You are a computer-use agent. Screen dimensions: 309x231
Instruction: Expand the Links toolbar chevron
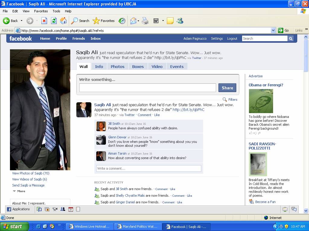(307, 29)
